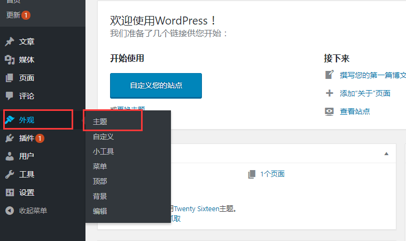Click the pushpin icon next to 文章

coord(10,42)
